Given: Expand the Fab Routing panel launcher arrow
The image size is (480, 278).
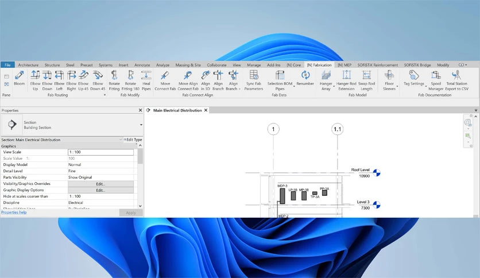Looking at the screenshot, I should [104, 95].
